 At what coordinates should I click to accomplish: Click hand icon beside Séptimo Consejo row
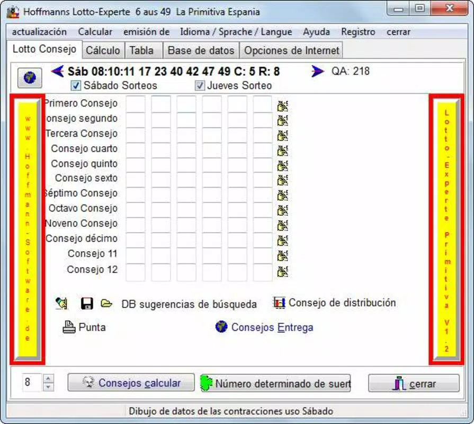pos(282,195)
